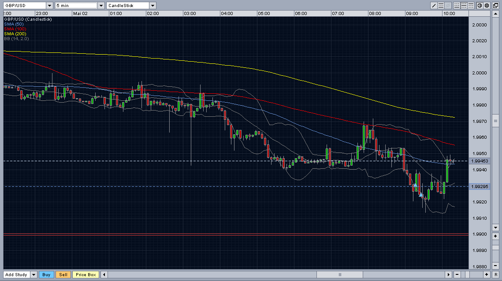The height and width of the screenshot is (281, 502).
Task: Expand the 5 min timeframe dropdown
Action: coord(101,5)
